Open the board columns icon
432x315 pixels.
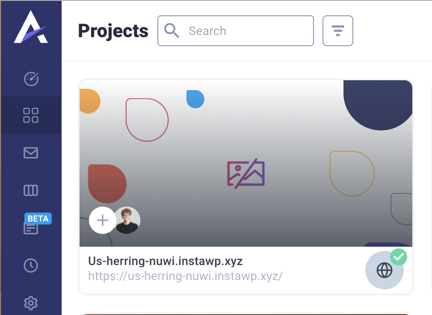point(31,190)
